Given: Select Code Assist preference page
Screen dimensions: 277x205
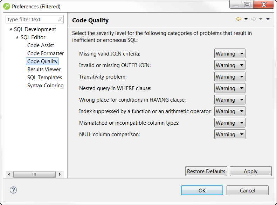Looking at the screenshot, I should (41, 45).
